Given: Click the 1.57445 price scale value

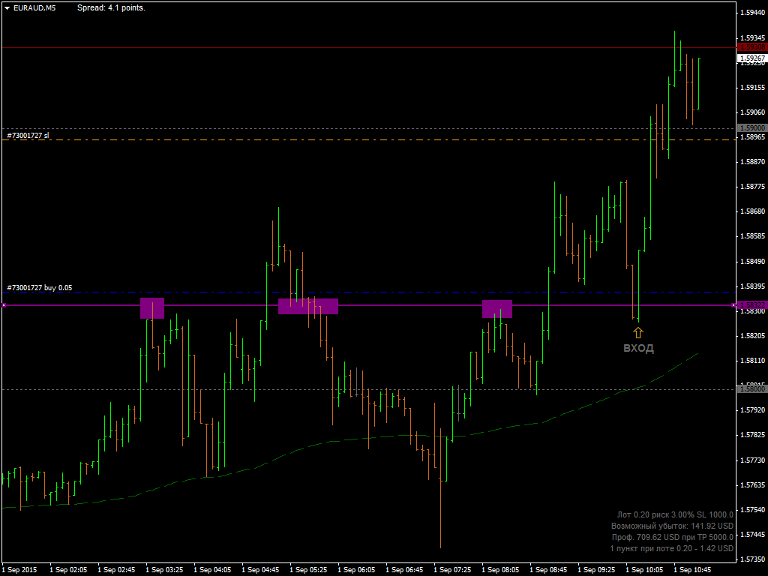Looking at the screenshot, I should pyautogui.click(x=753, y=535).
